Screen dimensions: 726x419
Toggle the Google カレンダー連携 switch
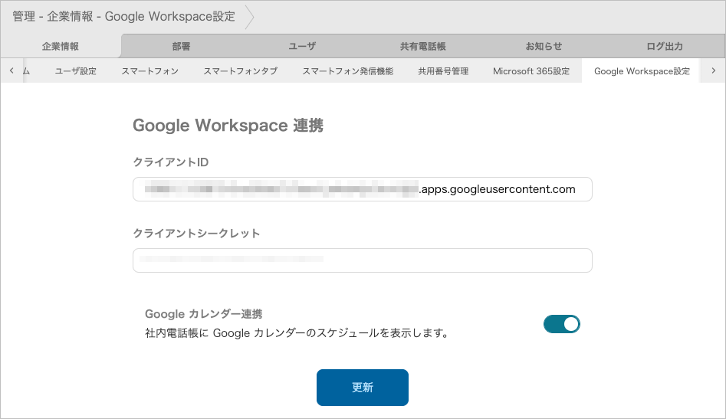click(561, 324)
